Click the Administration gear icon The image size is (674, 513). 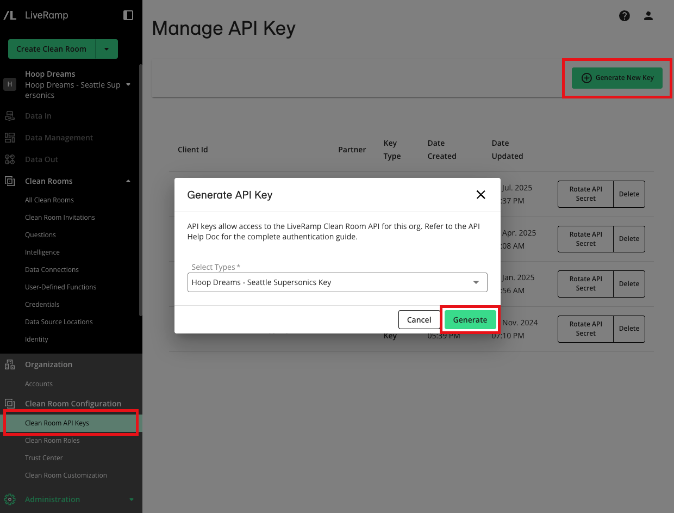coord(10,499)
